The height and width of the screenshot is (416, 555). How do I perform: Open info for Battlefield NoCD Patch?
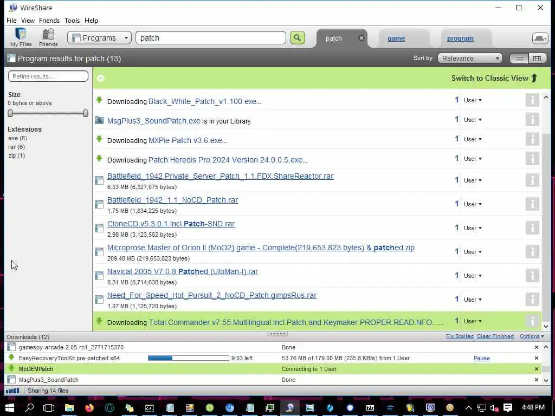[532, 204]
